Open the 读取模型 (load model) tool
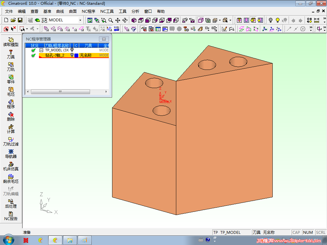This screenshot has height=245, width=327. tap(11, 42)
